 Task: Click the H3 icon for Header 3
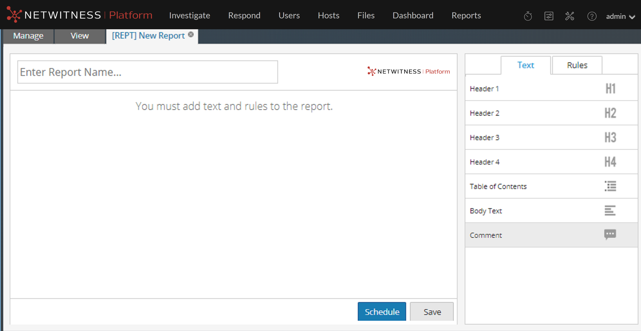610,138
